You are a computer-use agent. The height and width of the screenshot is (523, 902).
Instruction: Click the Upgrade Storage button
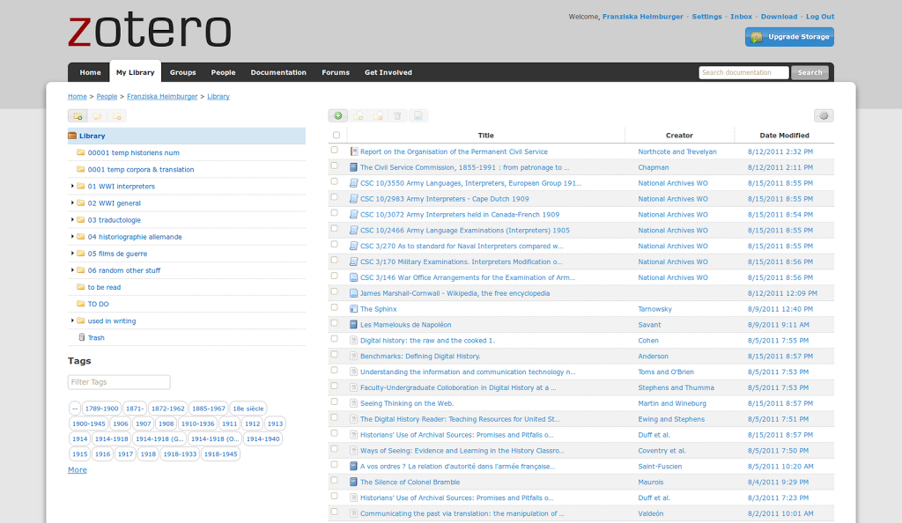coord(789,37)
